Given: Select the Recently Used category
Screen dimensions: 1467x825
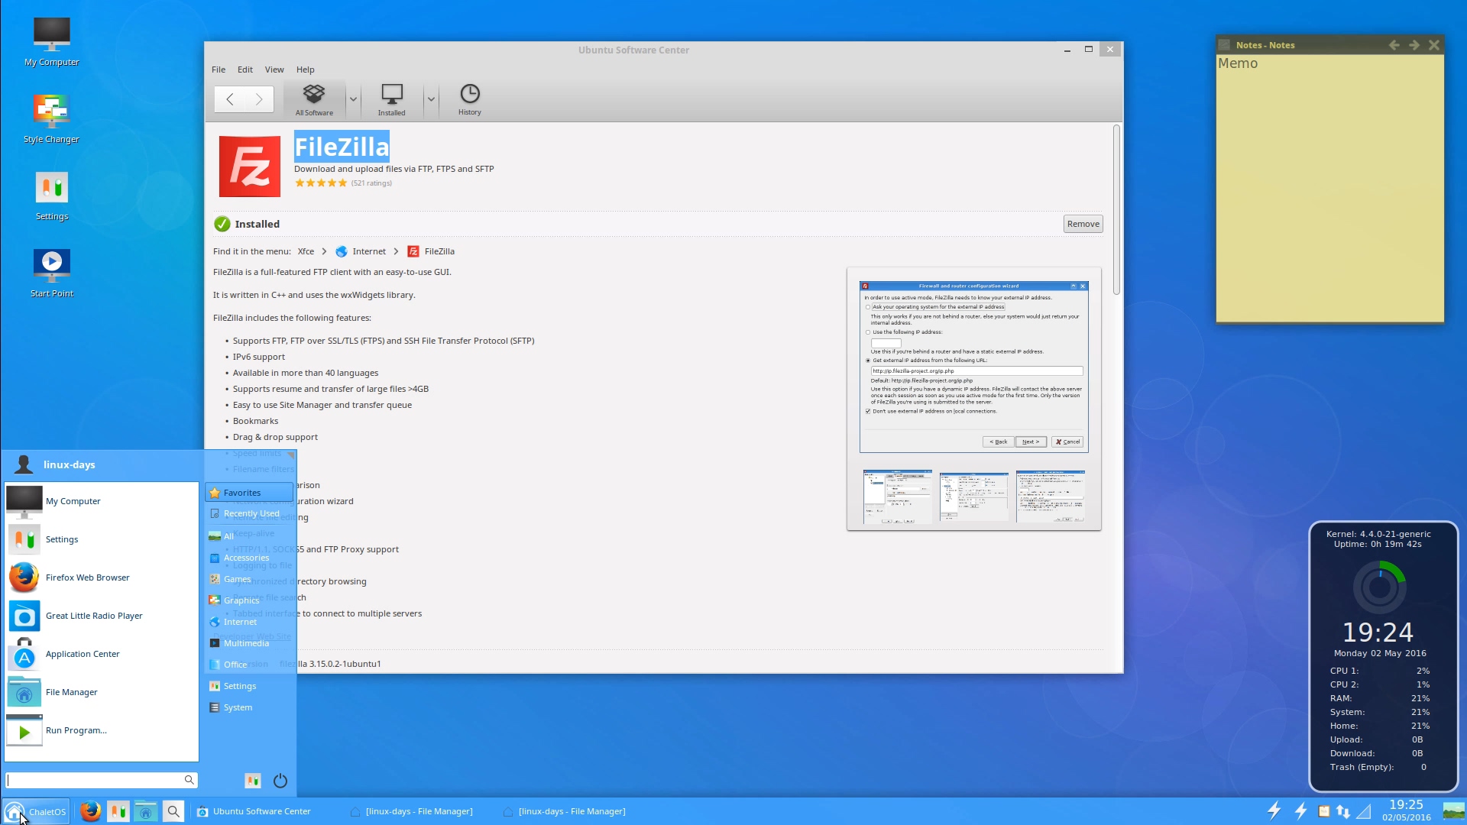Looking at the screenshot, I should click(249, 513).
